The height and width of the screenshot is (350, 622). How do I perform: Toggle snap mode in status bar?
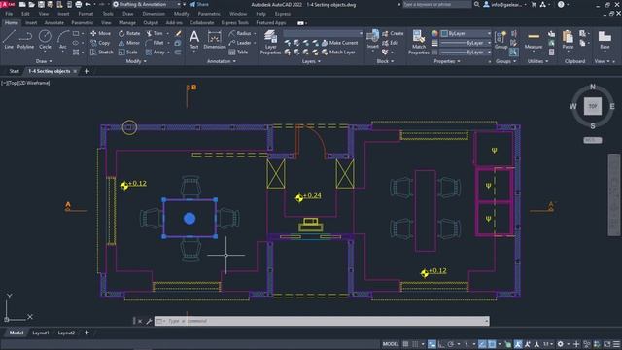(x=415, y=344)
